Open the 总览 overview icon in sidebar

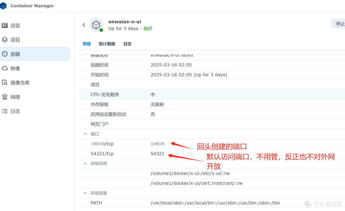[x=4, y=26]
